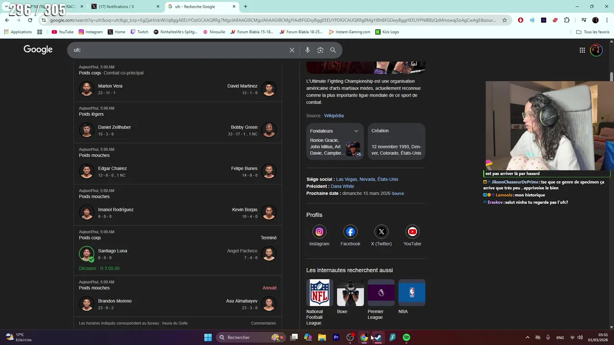Open the Premier League related search
The width and height of the screenshot is (614, 345).
(x=381, y=299)
